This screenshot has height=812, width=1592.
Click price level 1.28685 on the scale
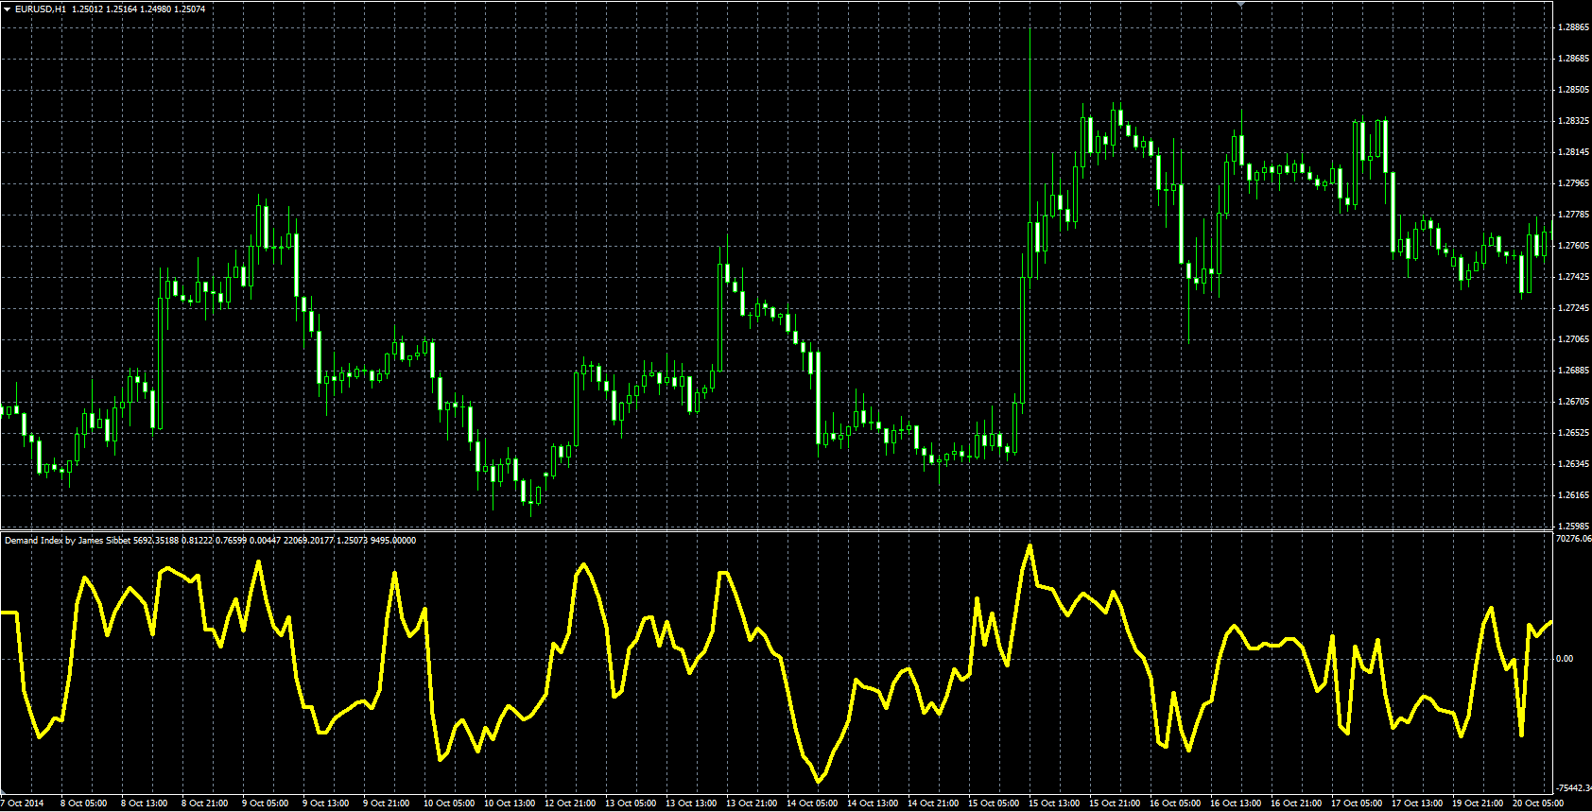point(1572,59)
